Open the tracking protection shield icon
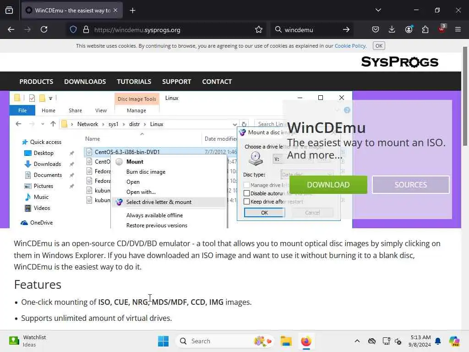The image size is (469, 352). click(73, 30)
